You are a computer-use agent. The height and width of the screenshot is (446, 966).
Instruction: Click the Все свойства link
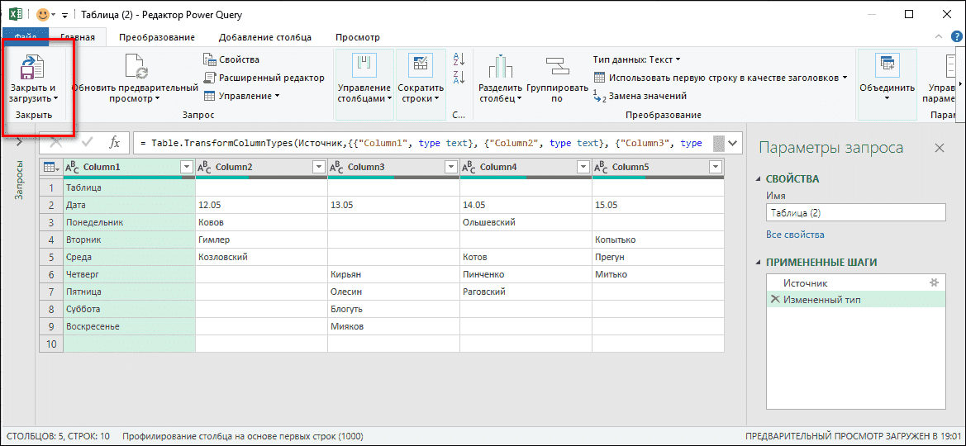coord(794,235)
